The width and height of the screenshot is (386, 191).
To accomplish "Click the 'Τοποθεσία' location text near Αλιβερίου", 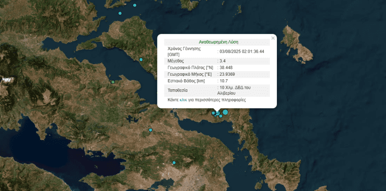I will click(234, 90).
